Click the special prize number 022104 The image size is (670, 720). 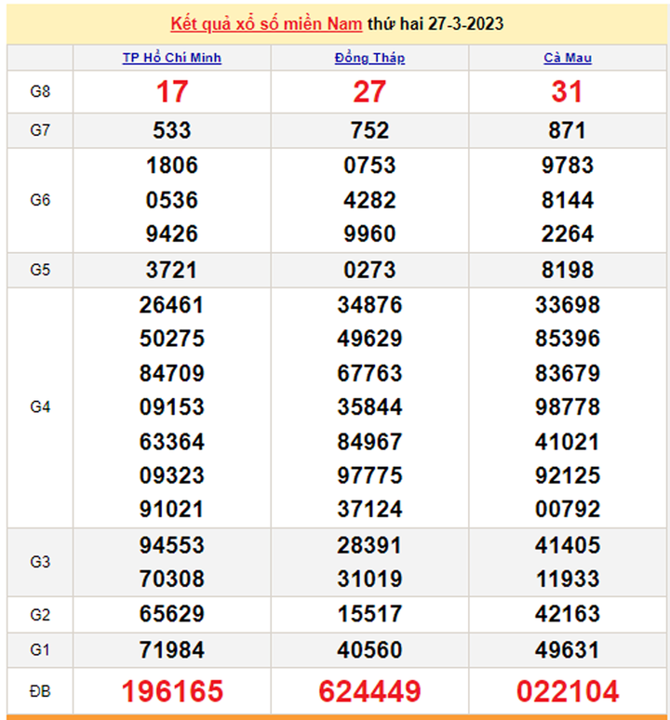(x=568, y=691)
